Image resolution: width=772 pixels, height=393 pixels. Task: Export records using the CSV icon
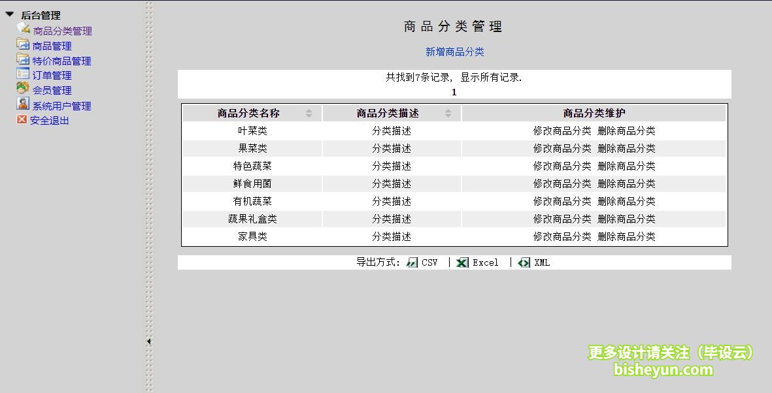412,262
